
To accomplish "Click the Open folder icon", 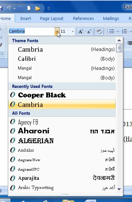I will pos(38,8).
